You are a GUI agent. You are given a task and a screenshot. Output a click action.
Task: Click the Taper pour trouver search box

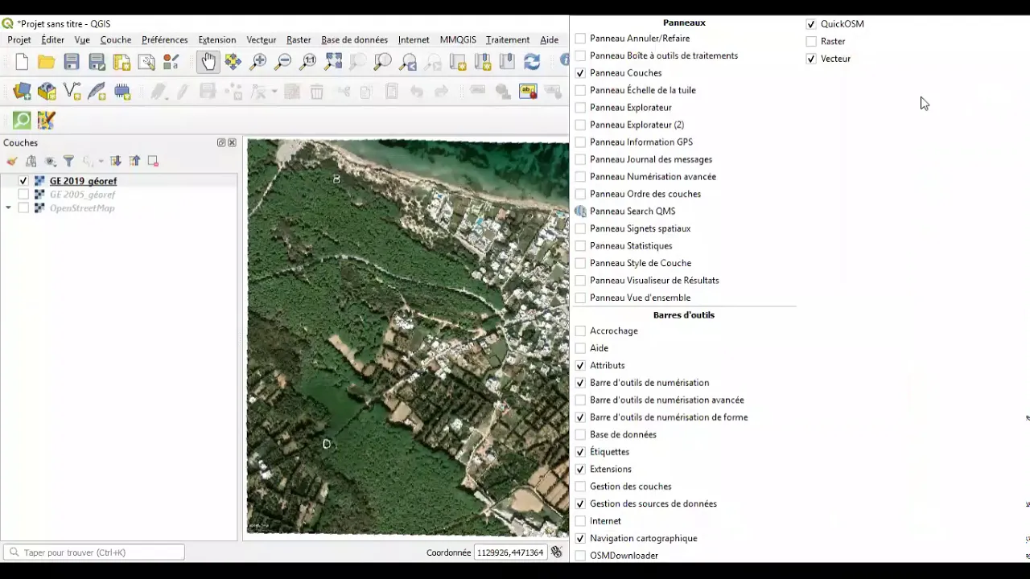coord(94,552)
